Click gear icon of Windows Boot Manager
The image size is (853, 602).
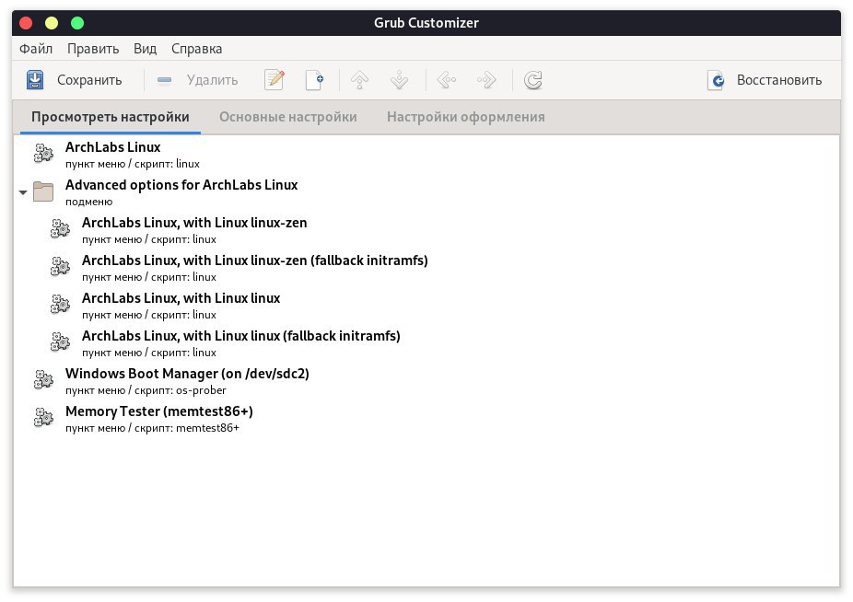click(x=43, y=380)
